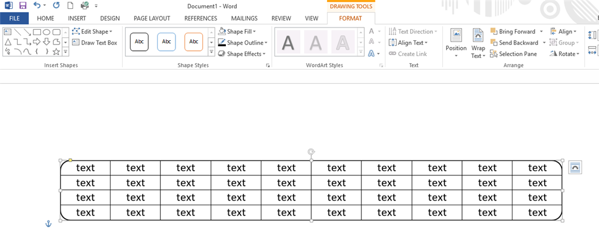Open the FILE tab

tap(14, 18)
